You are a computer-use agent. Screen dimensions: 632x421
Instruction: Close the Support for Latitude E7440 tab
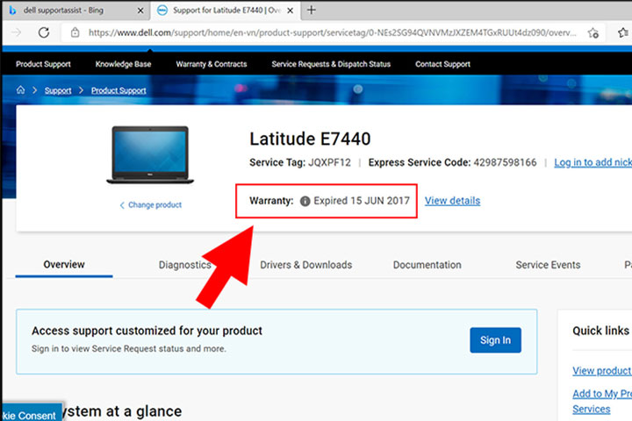[290, 11]
